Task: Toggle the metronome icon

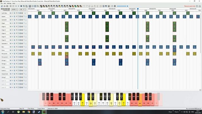Action: coord(27,6)
